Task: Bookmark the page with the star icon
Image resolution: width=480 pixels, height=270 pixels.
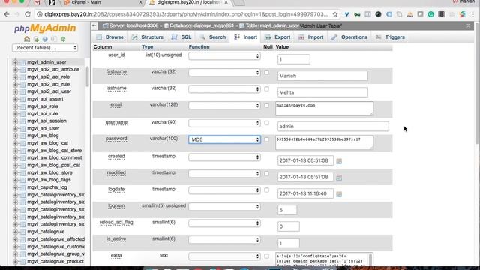Action: coord(335,14)
